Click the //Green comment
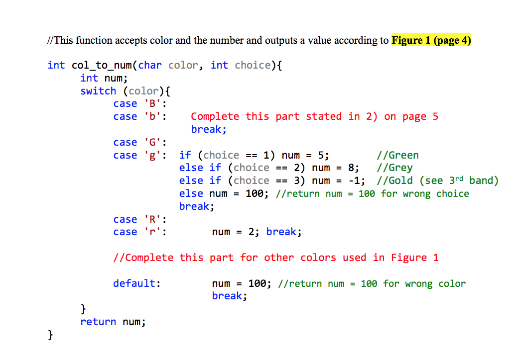Screen dimensions: 517x358 (397, 155)
